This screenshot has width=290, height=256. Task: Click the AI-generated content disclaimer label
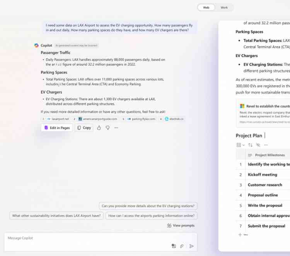(76, 46)
